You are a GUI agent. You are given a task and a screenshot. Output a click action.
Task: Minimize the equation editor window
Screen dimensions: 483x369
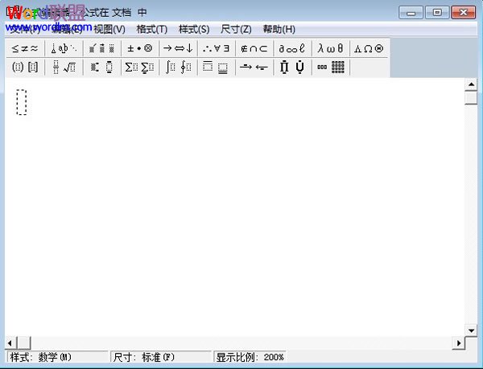click(x=411, y=13)
